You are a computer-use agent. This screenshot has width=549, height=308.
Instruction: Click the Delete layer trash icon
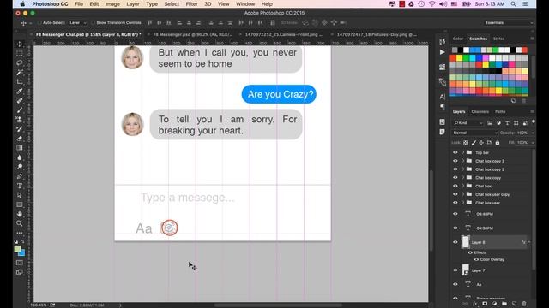click(x=524, y=304)
